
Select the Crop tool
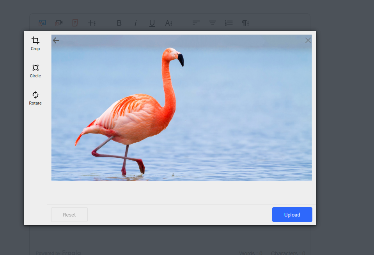click(x=35, y=43)
